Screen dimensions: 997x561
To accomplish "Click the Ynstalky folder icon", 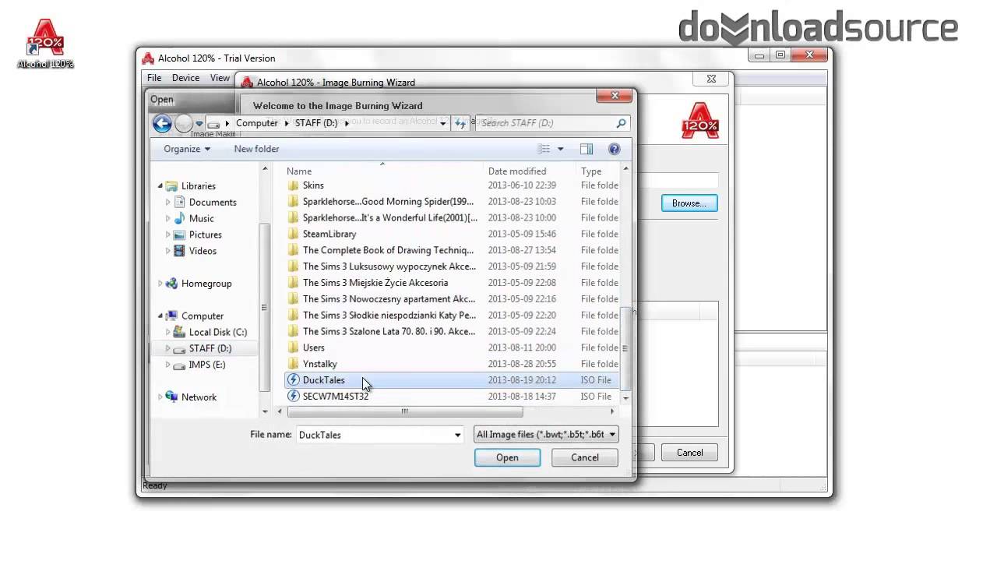I will click(294, 364).
